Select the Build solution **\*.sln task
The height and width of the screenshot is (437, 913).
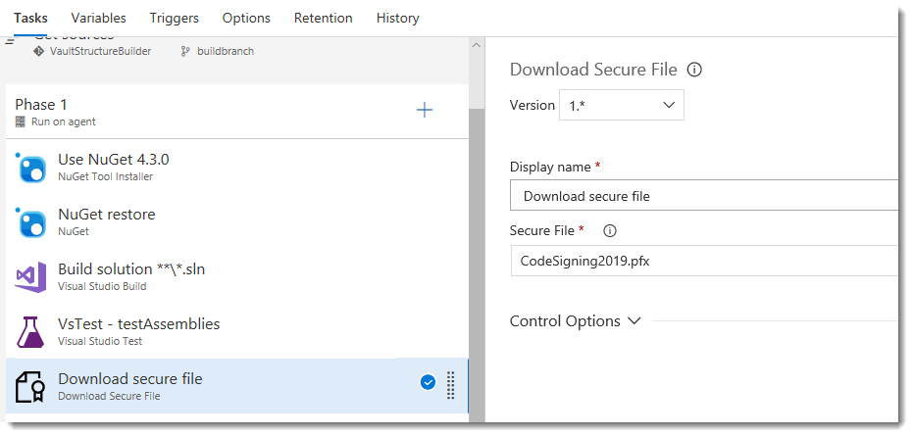click(x=237, y=276)
